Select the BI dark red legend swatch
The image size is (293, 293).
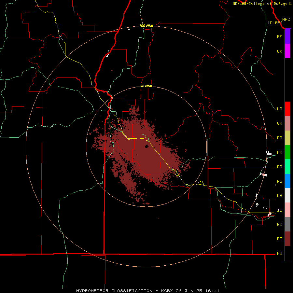(x=287, y=239)
